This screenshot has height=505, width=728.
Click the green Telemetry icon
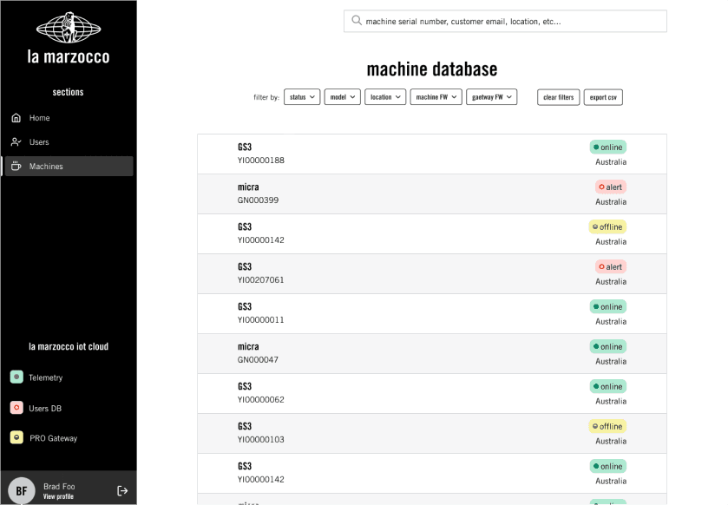tap(16, 377)
